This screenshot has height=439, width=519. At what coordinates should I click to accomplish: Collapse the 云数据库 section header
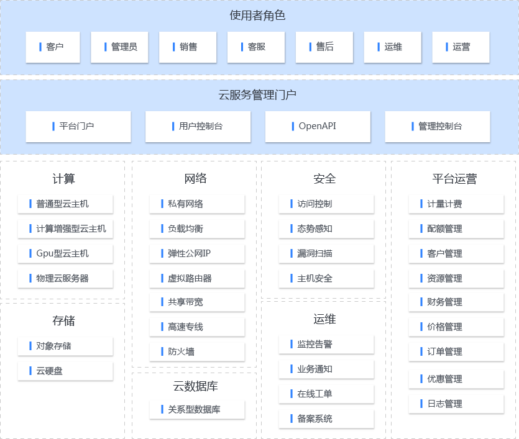tap(197, 386)
